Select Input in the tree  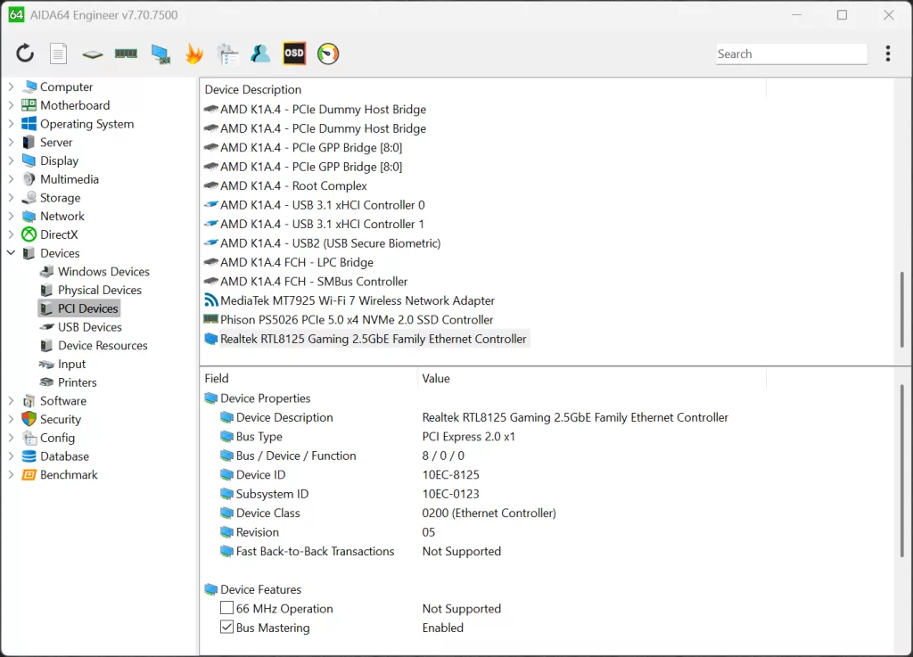click(71, 365)
